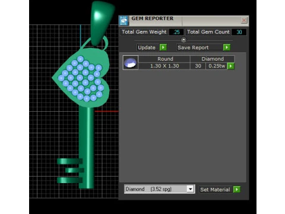
Task: Open the Diamond material dropdown arrow
Action: [191, 189]
